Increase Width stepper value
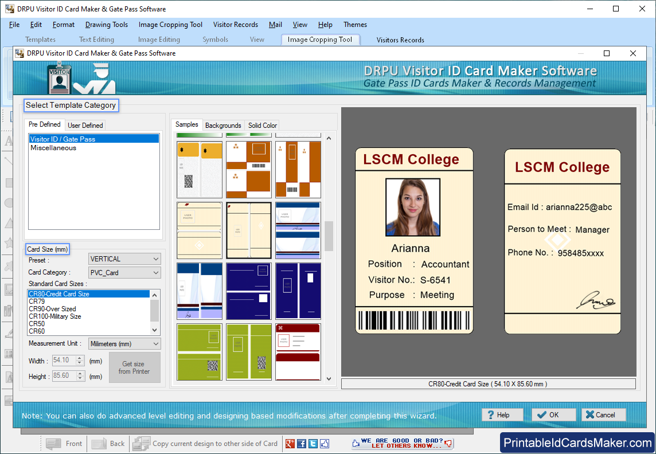656x454 pixels. click(x=80, y=358)
